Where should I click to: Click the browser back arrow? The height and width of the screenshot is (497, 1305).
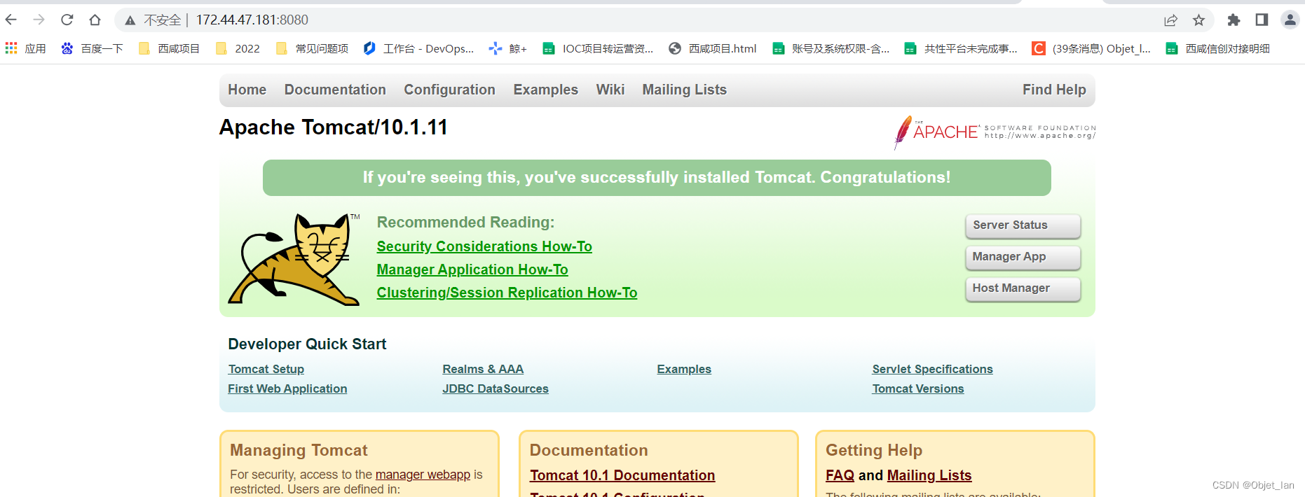click(11, 20)
